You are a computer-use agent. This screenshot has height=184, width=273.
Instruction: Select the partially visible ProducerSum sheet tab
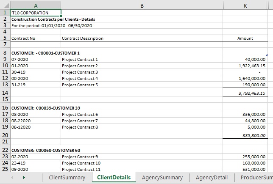(256, 178)
